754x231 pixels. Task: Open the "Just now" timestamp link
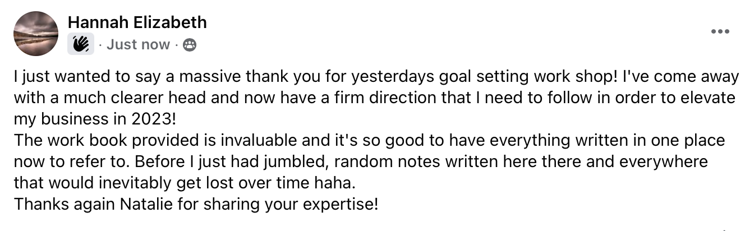tap(138, 45)
